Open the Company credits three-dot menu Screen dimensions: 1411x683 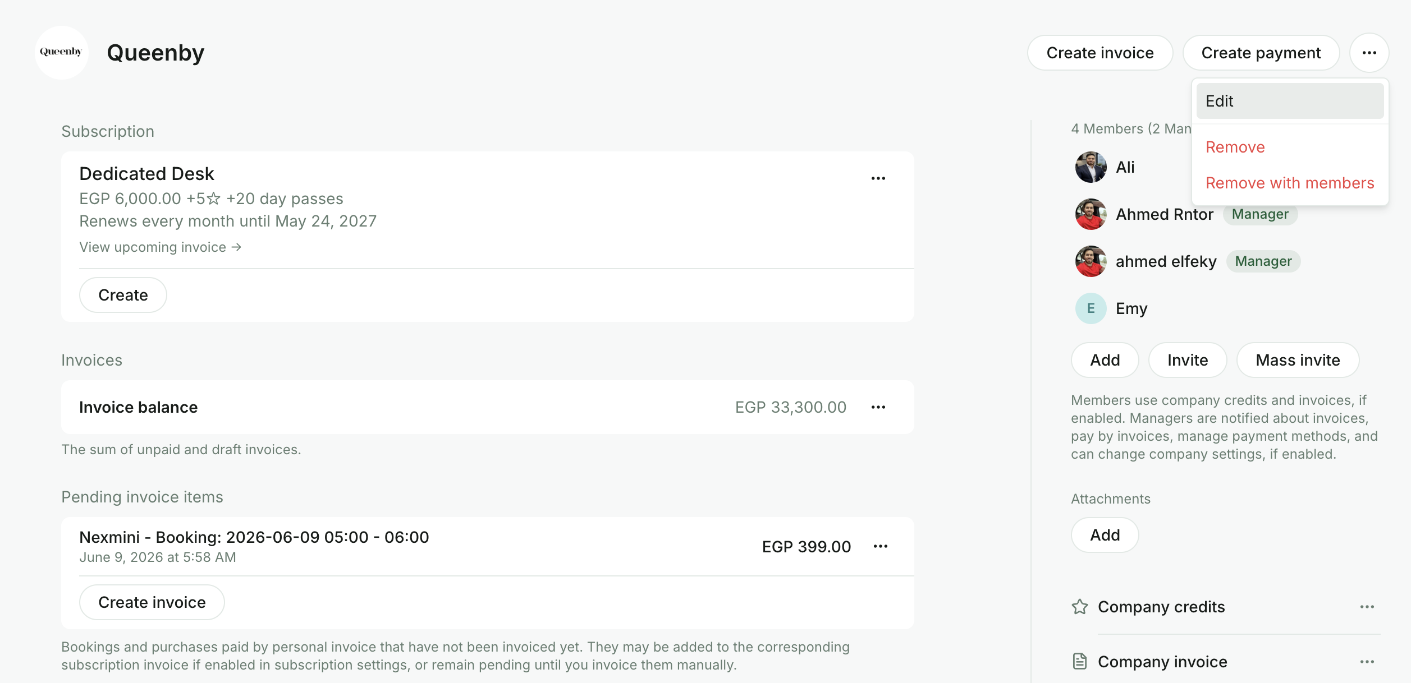point(1367,607)
